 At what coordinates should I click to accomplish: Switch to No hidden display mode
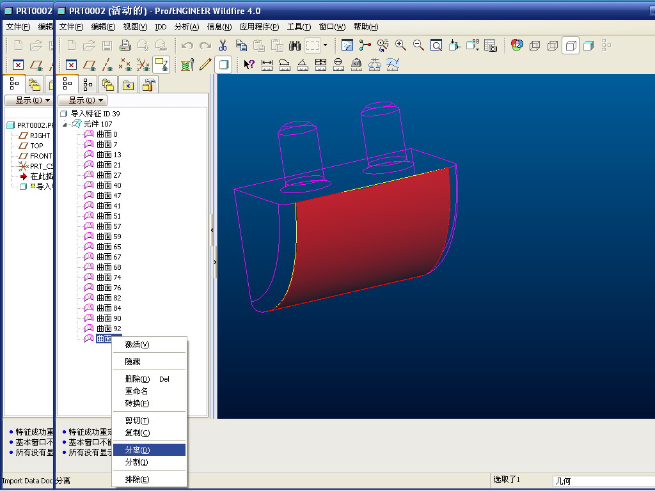[571, 45]
